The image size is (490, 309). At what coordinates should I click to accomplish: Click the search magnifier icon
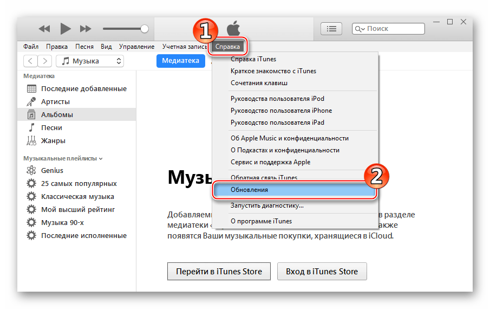360,29
